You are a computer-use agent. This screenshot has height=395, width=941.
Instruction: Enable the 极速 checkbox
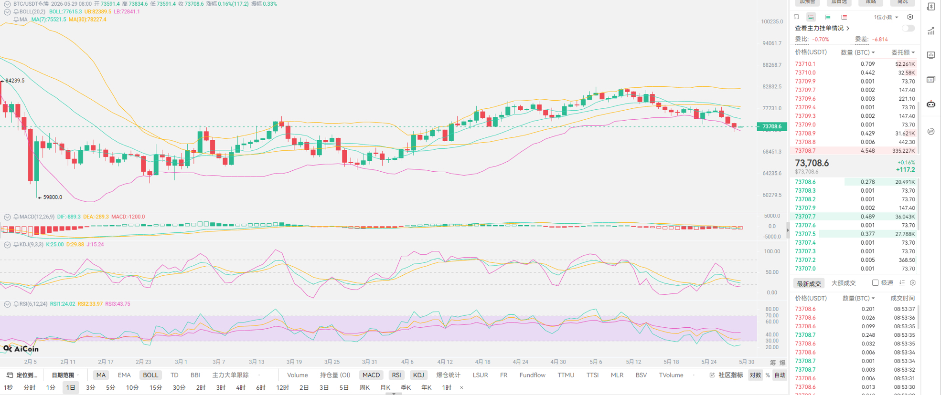tap(875, 283)
